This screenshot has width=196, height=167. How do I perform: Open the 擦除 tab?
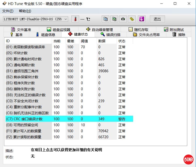pos(179,34)
